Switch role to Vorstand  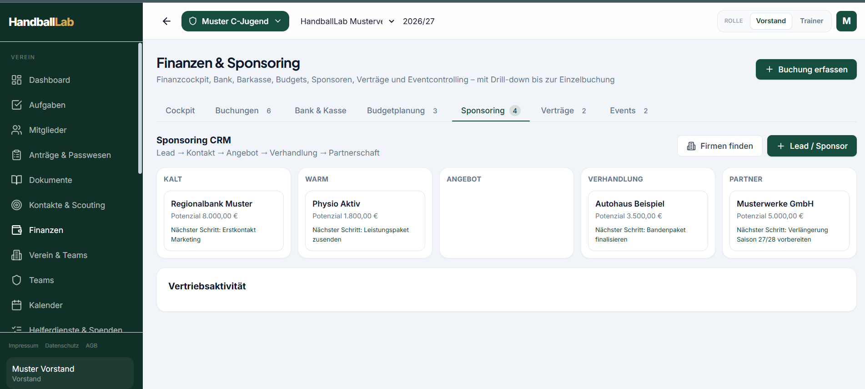771,21
